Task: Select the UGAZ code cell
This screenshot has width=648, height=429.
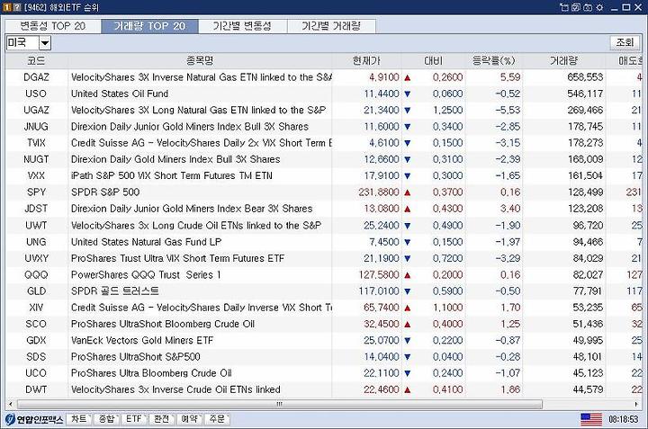Action: [36, 111]
